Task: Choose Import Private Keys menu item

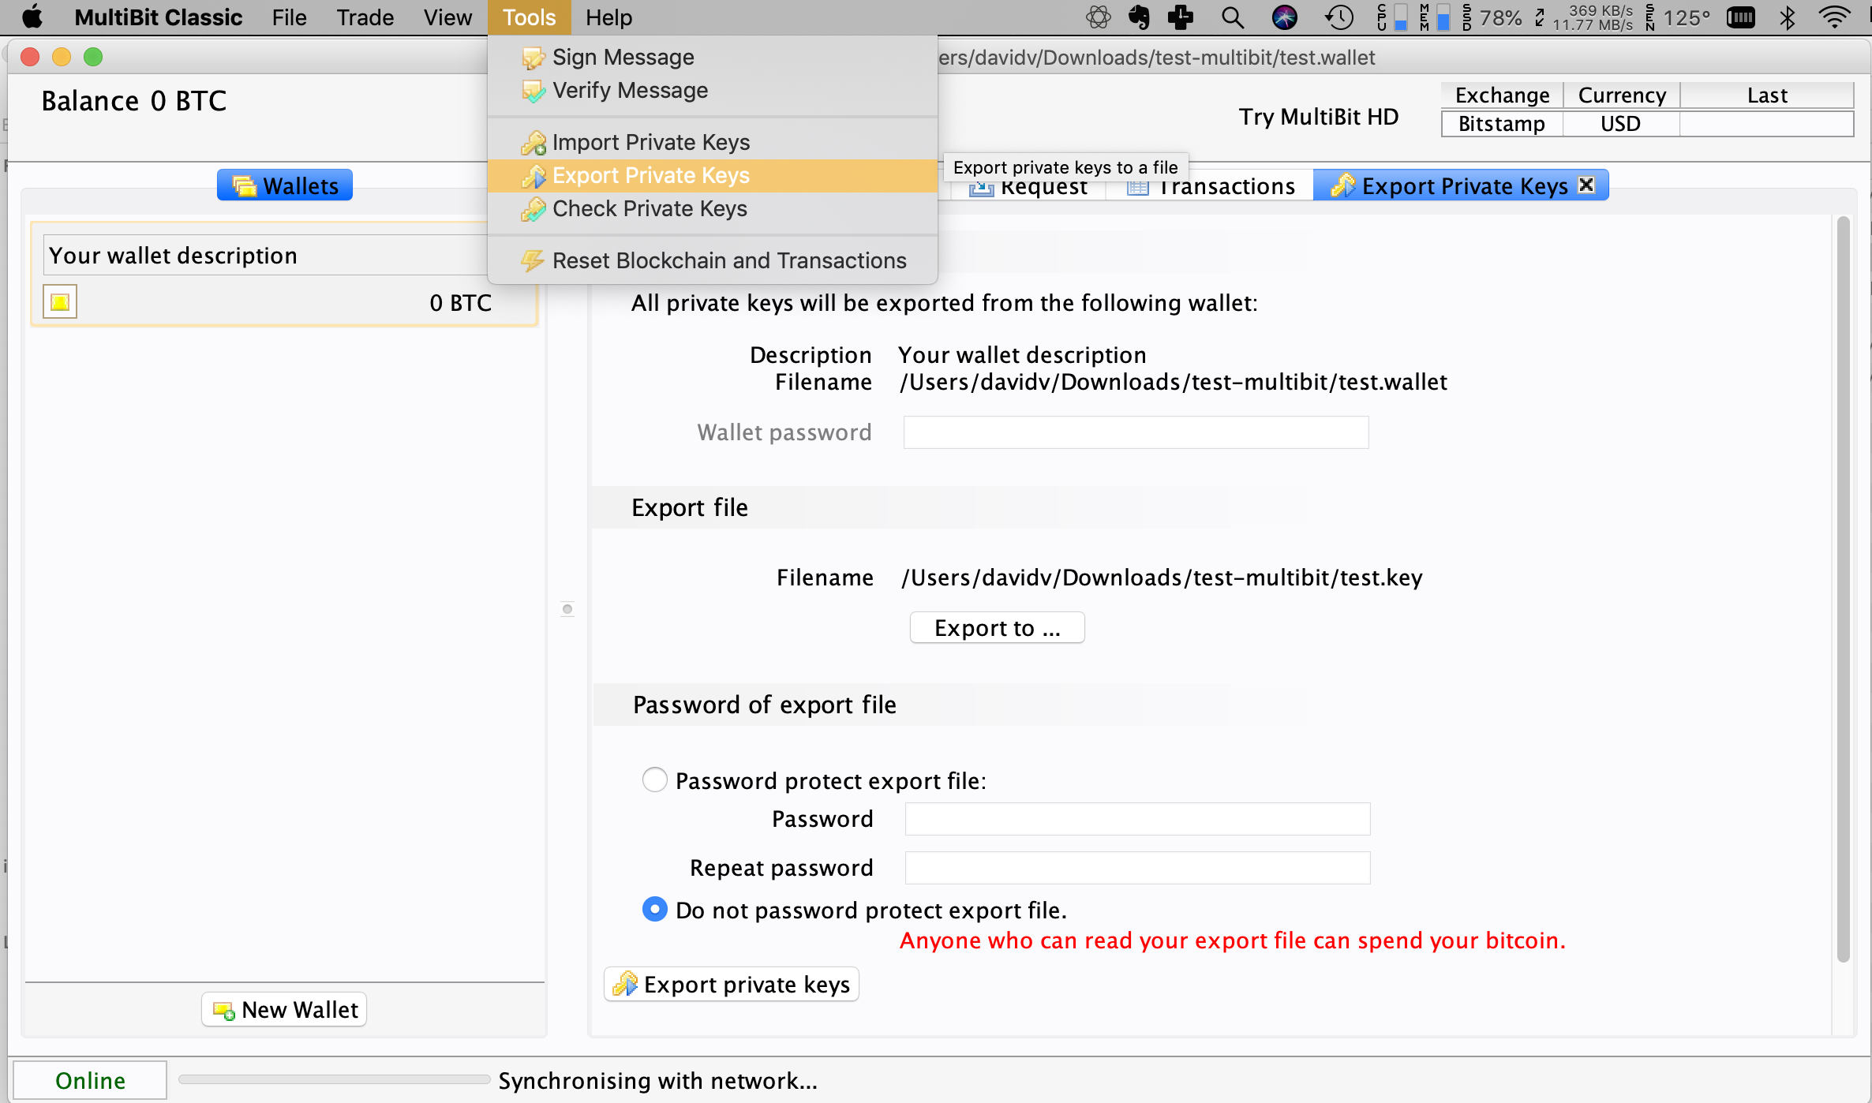Action: 713,143
